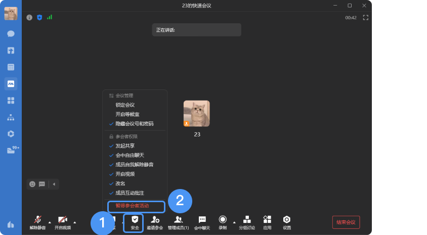Image resolution: width=427 pixels, height=235 pixels.
Task: Click the 邀请参会 invite icon
Action: [155, 220]
